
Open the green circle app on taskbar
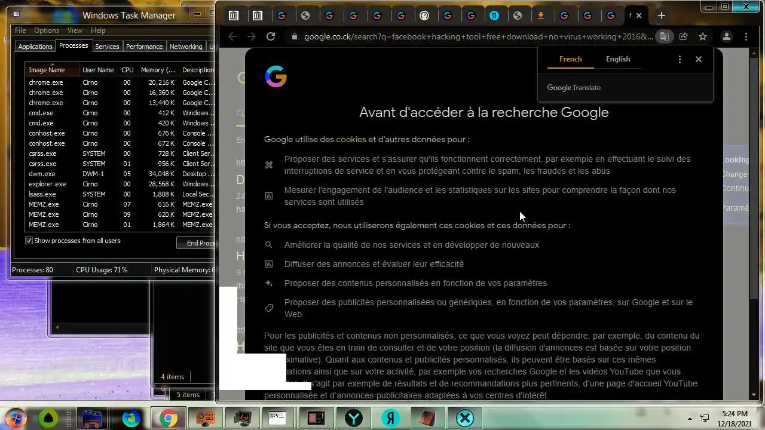[x=48, y=418]
